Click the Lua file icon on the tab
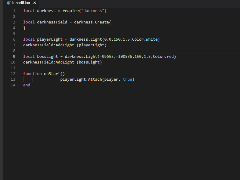240x180 pixels. tap(9, 3)
